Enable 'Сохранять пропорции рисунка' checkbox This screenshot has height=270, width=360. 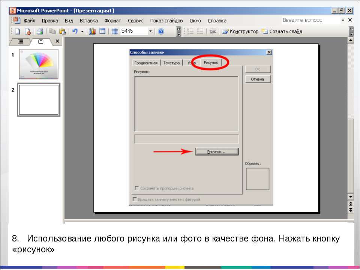[x=137, y=188]
